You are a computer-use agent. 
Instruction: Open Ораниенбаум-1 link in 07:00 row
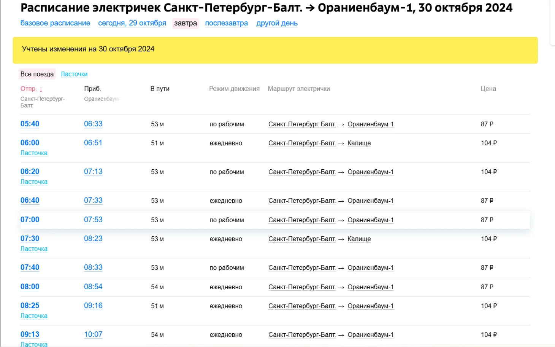pos(370,220)
